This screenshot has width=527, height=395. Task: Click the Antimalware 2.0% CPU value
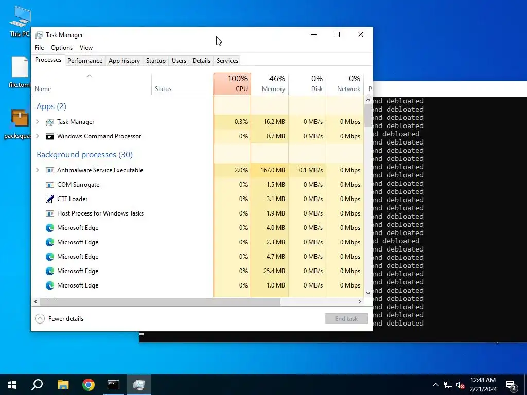pyautogui.click(x=241, y=170)
